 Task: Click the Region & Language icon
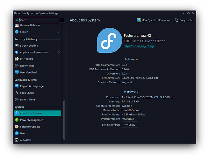(x=17, y=86)
